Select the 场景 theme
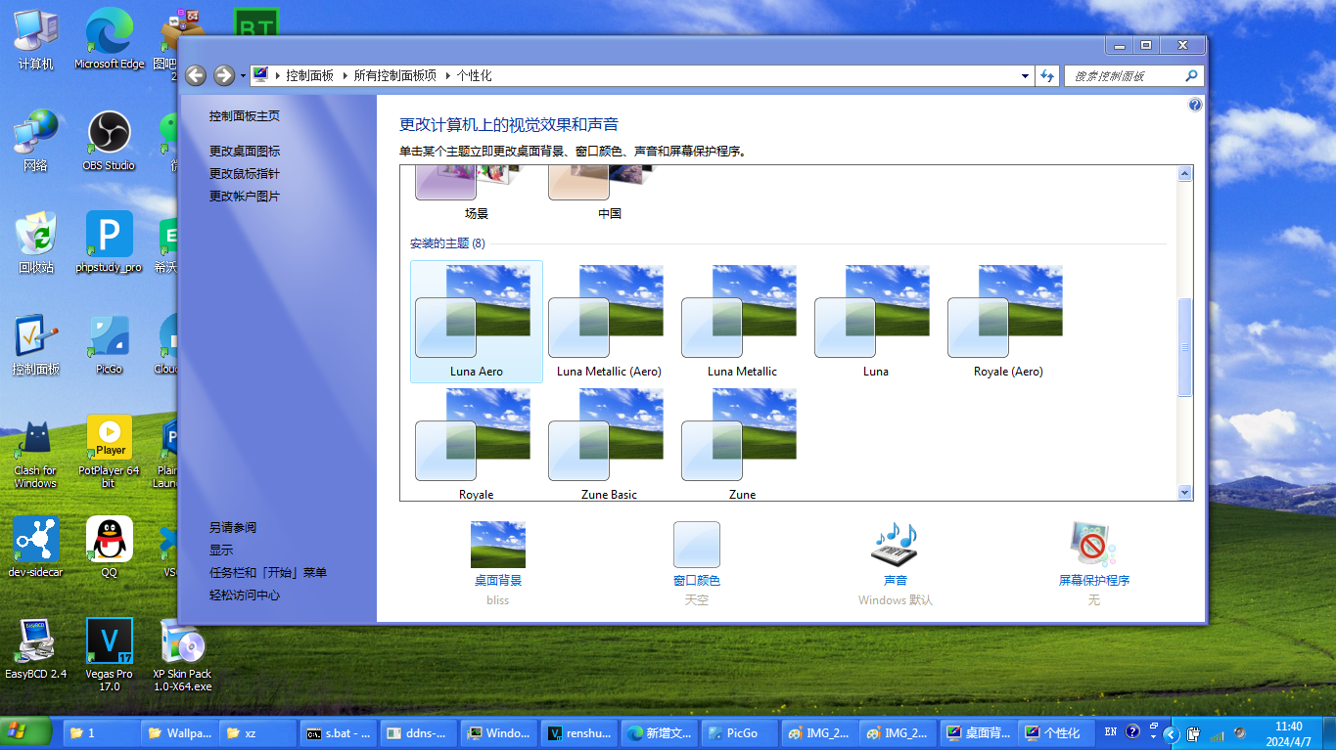Screen dimensions: 1336x750 (x=477, y=195)
